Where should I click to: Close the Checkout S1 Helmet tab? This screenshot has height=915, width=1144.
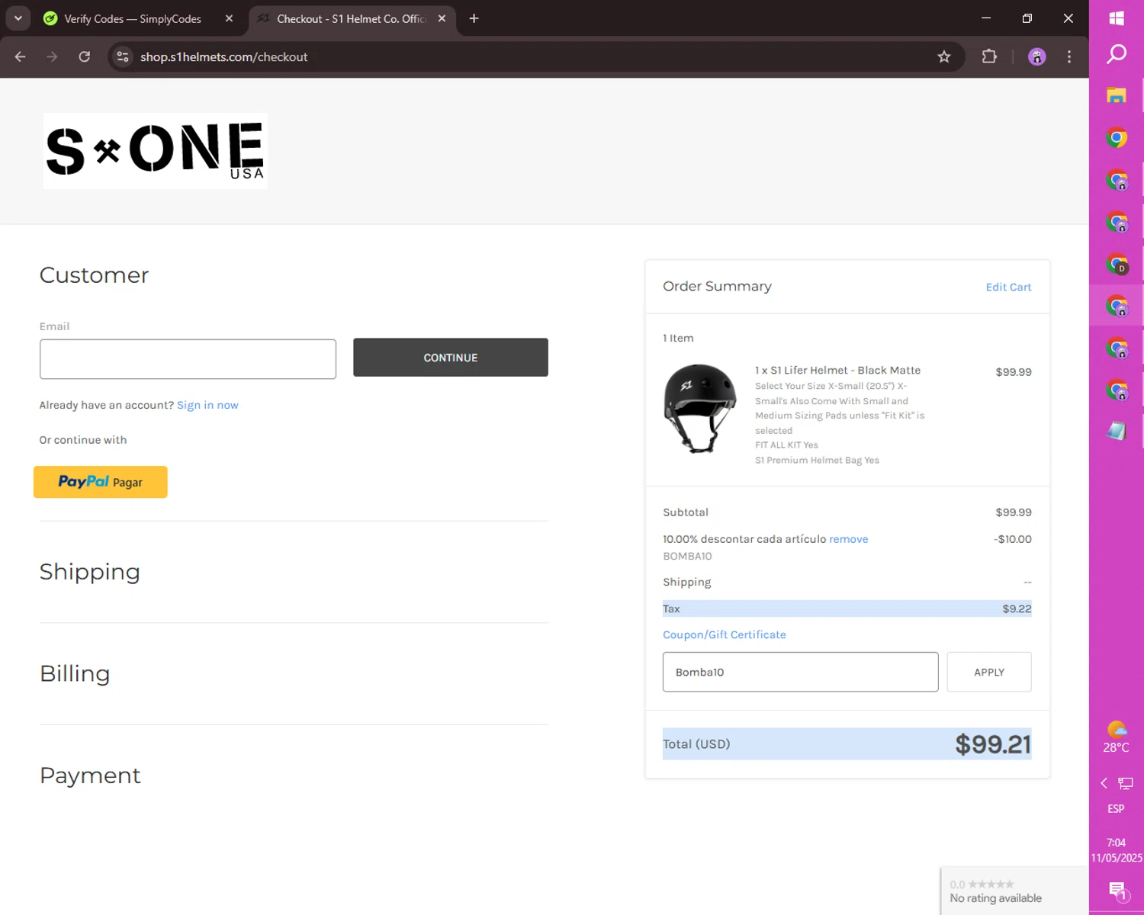pos(442,18)
